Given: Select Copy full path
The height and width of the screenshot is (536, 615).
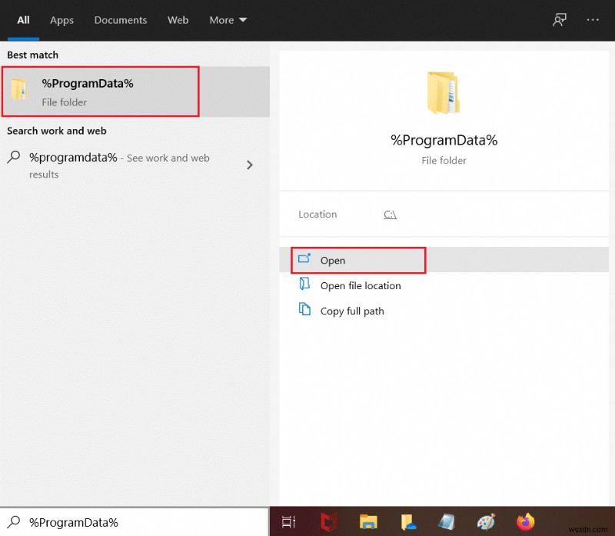Looking at the screenshot, I should click(351, 311).
